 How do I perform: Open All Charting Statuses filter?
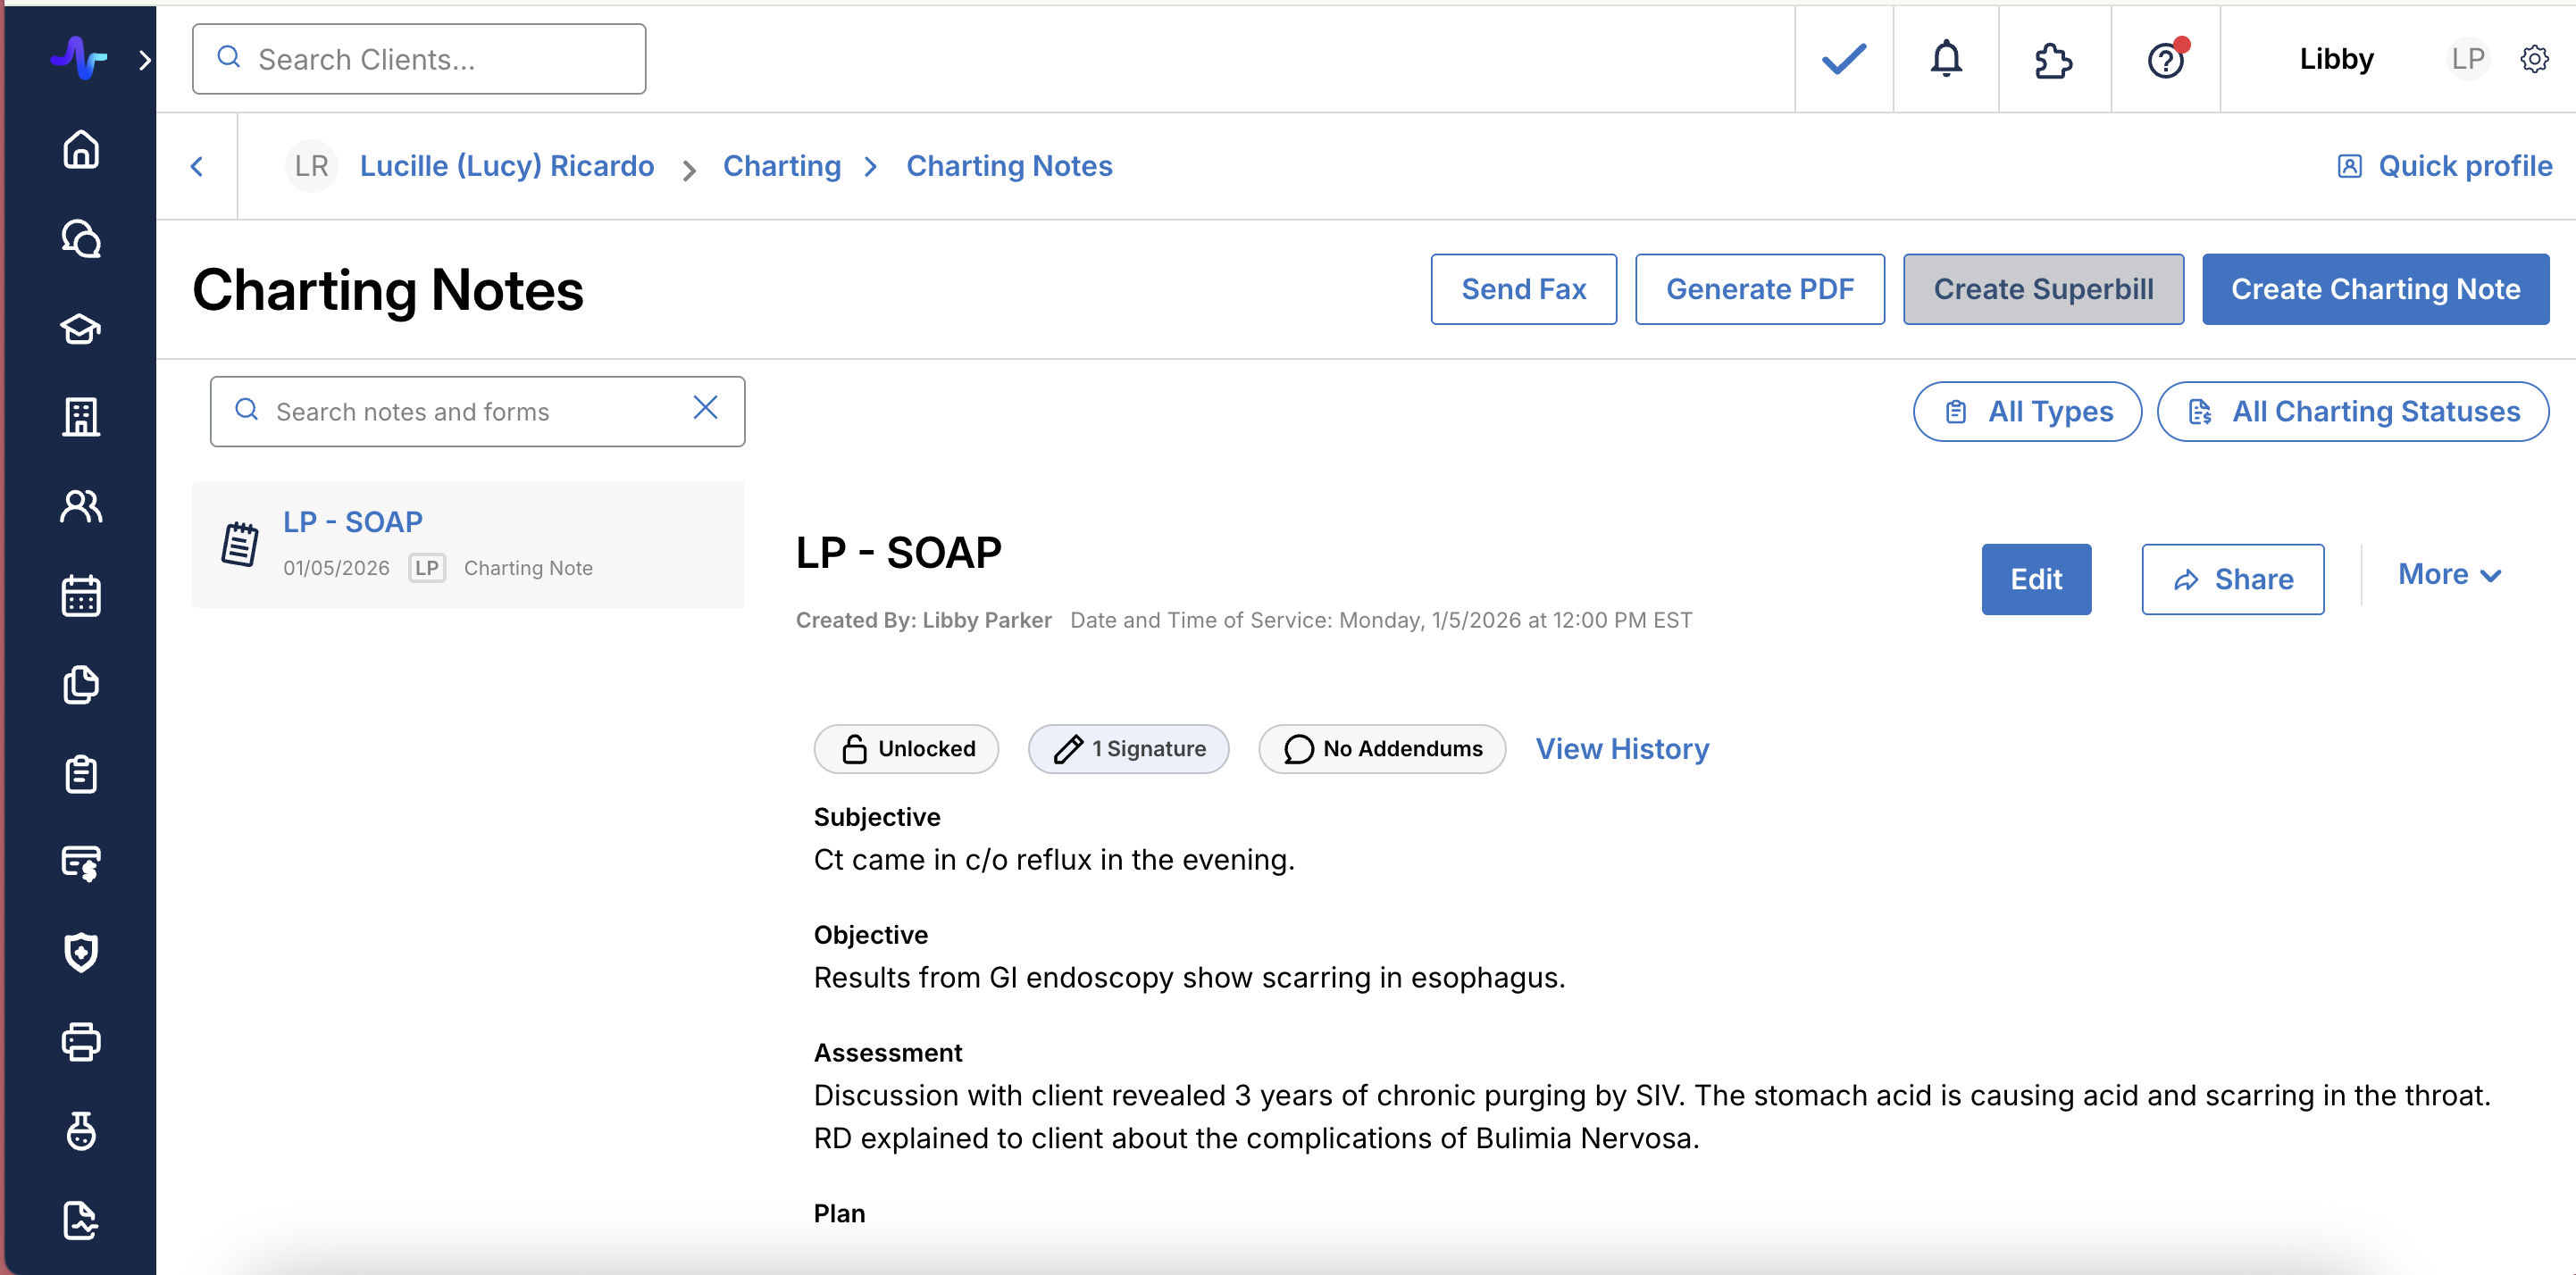(x=2352, y=412)
